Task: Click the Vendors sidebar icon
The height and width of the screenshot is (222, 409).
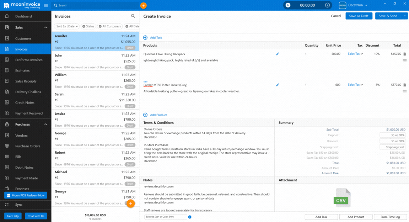Action: [x=7, y=135]
